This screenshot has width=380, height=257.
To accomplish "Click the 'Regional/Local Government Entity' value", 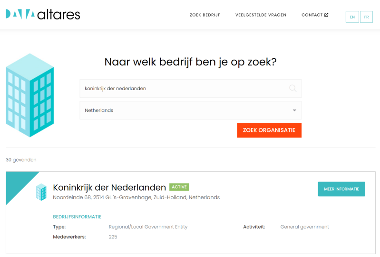I will tap(148, 227).
